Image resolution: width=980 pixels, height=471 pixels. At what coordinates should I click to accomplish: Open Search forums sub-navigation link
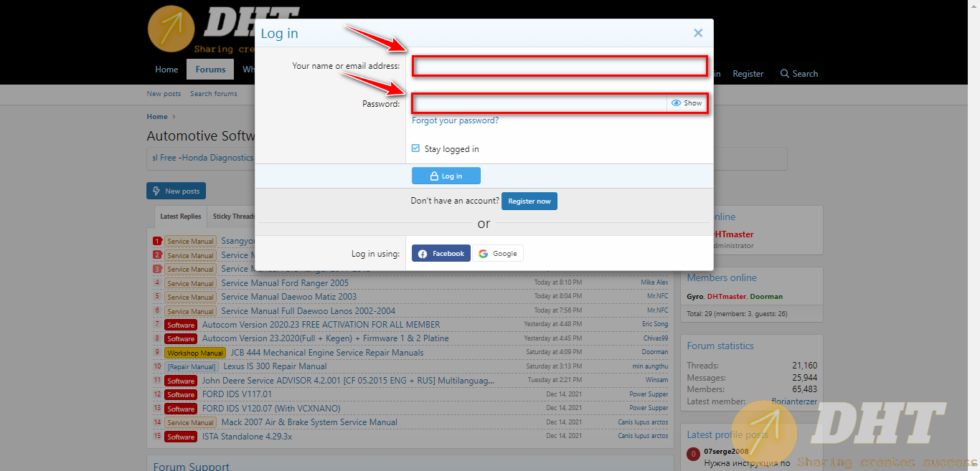coord(213,94)
